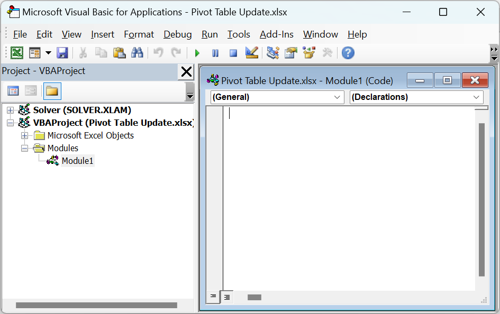This screenshot has width=500, height=314.
Task: Open Project Explorer toolbar icon
Action: [272, 53]
